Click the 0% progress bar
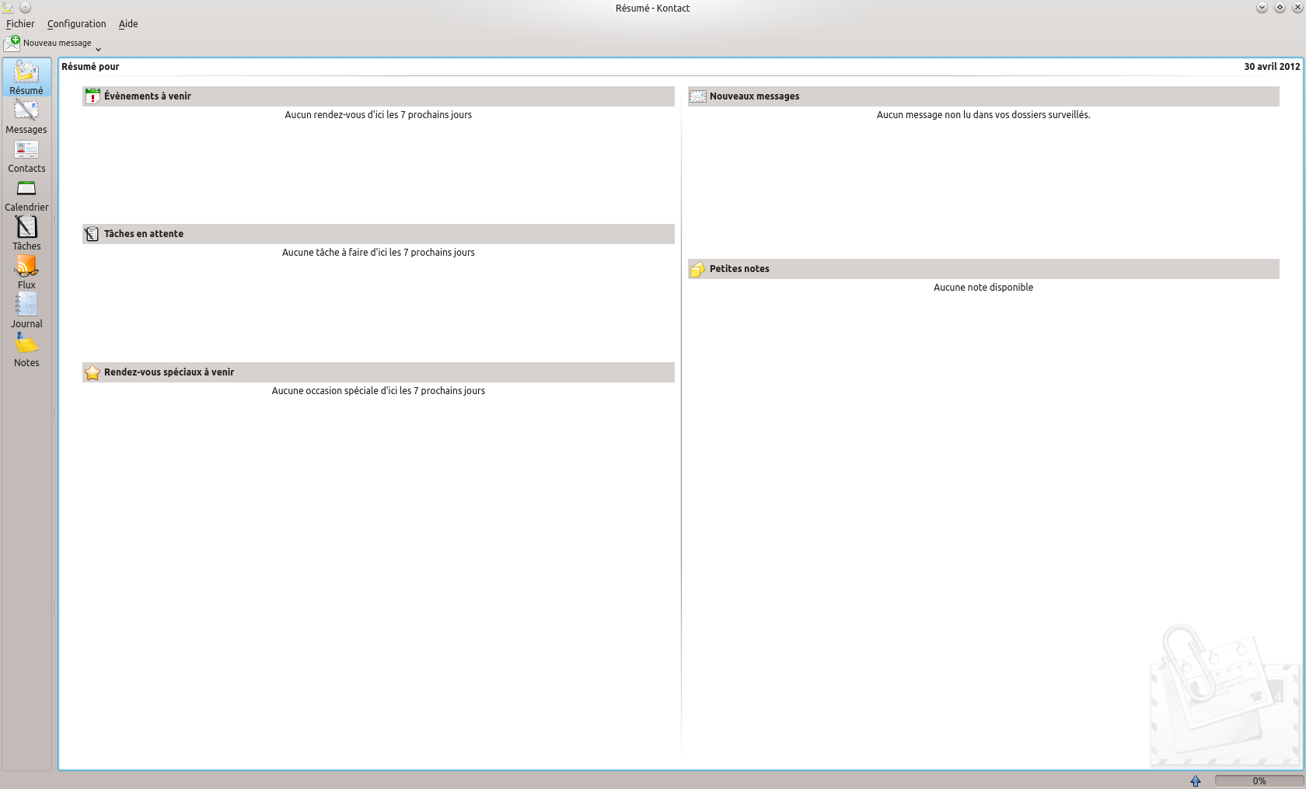The width and height of the screenshot is (1306, 789). tap(1259, 780)
